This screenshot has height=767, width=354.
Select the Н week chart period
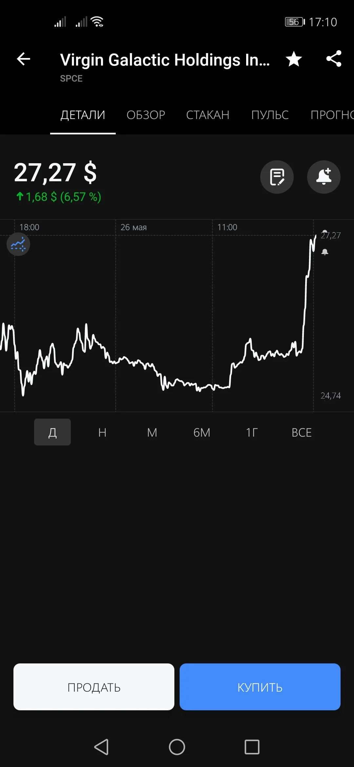(x=102, y=433)
